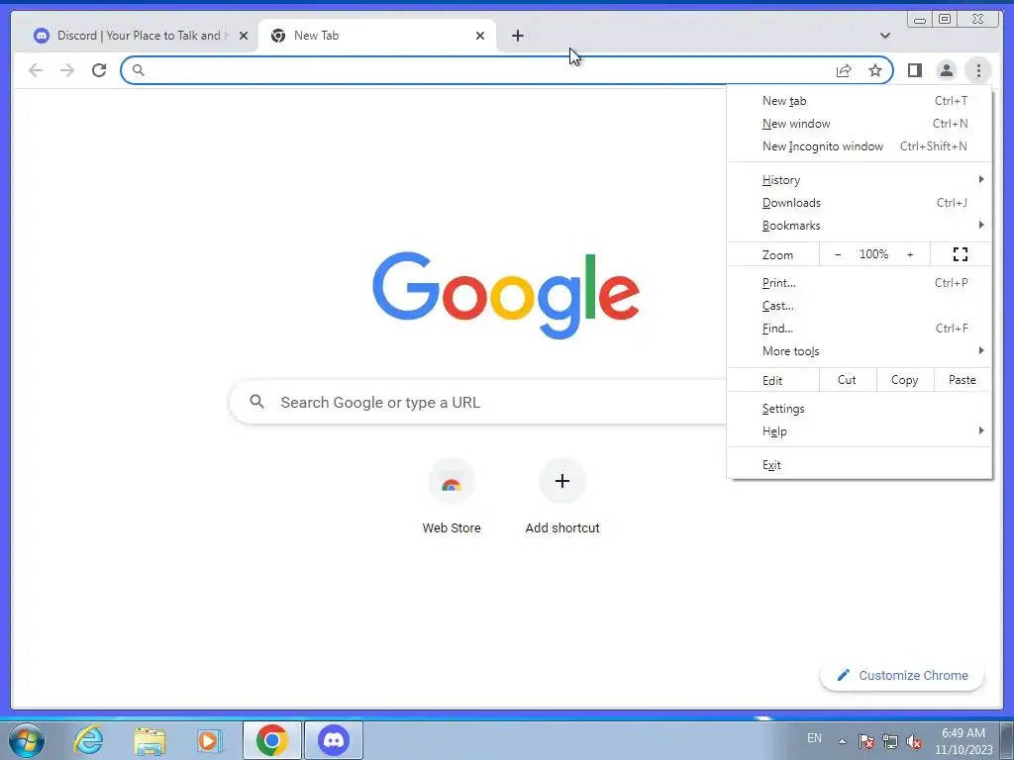This screenshot has width=1014, height=760.
Task: Open the Windows Start orb
Action: pos(27,740)
